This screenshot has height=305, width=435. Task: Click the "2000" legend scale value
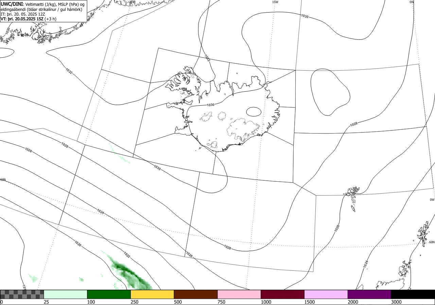pyautogui.click(x=353, y=302)
